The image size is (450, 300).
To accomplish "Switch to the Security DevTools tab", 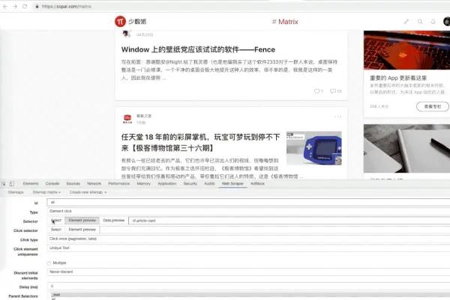I will click(x=190, y=183).
